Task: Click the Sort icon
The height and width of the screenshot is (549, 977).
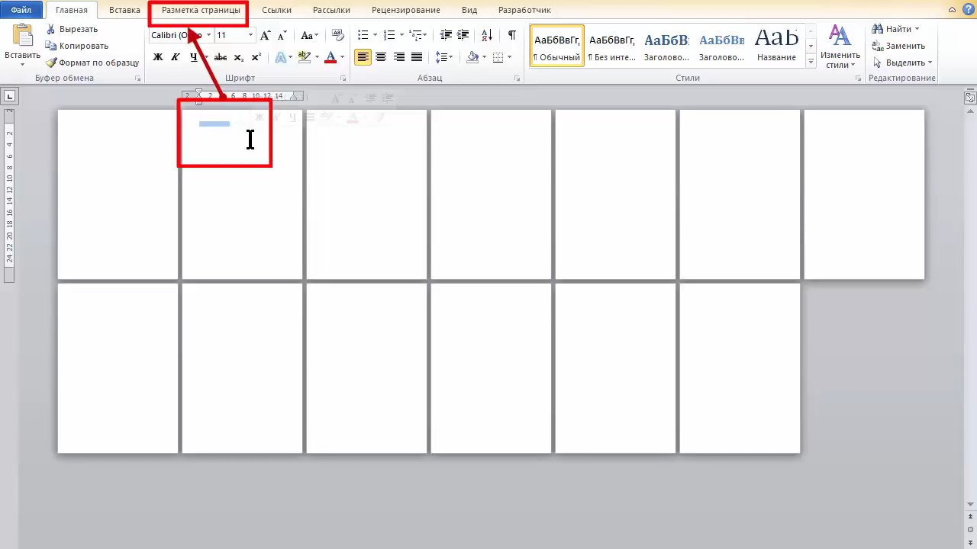Action: tap(487, 35)
